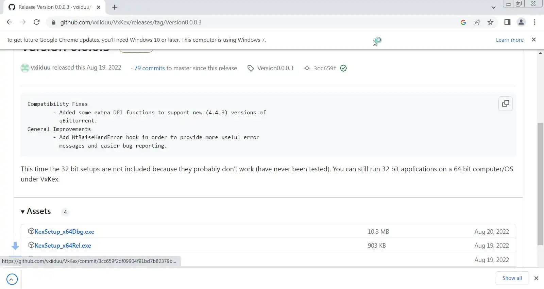
Task: Click 'released this Aug 19, 2022' text
Action: pyautogui.click(x=87, y=68)
